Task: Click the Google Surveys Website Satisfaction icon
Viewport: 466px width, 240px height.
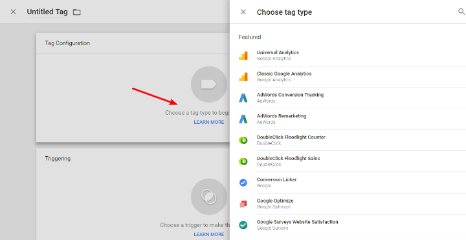Action: [243, 225]
